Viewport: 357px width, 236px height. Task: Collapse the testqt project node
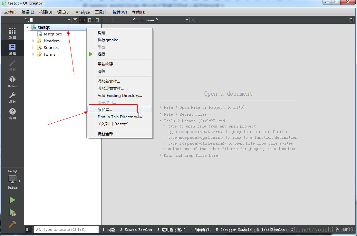[x=27, y=27]
